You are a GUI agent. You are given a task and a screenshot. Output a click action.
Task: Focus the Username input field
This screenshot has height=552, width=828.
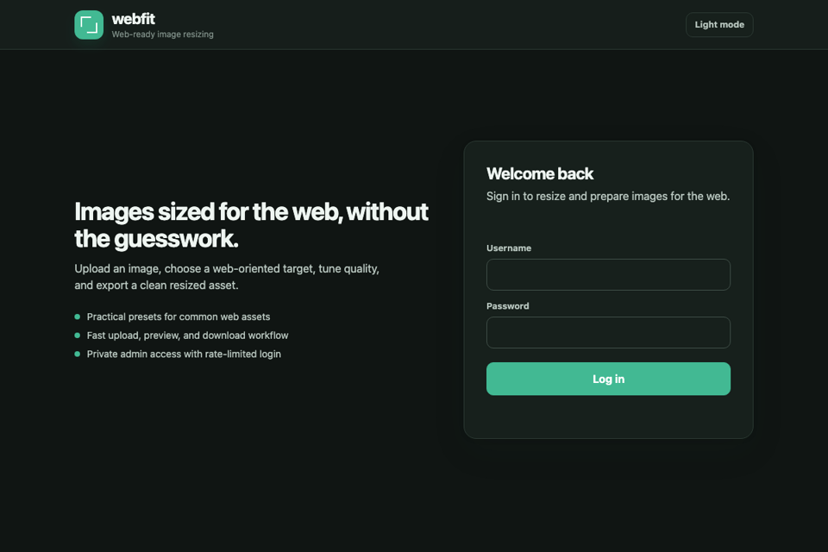608,274
